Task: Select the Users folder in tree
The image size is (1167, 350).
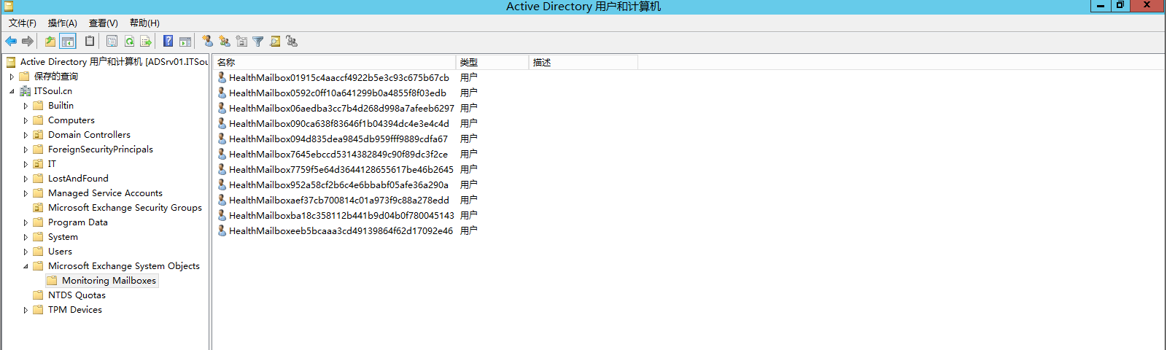Action: tap(60, 252)
